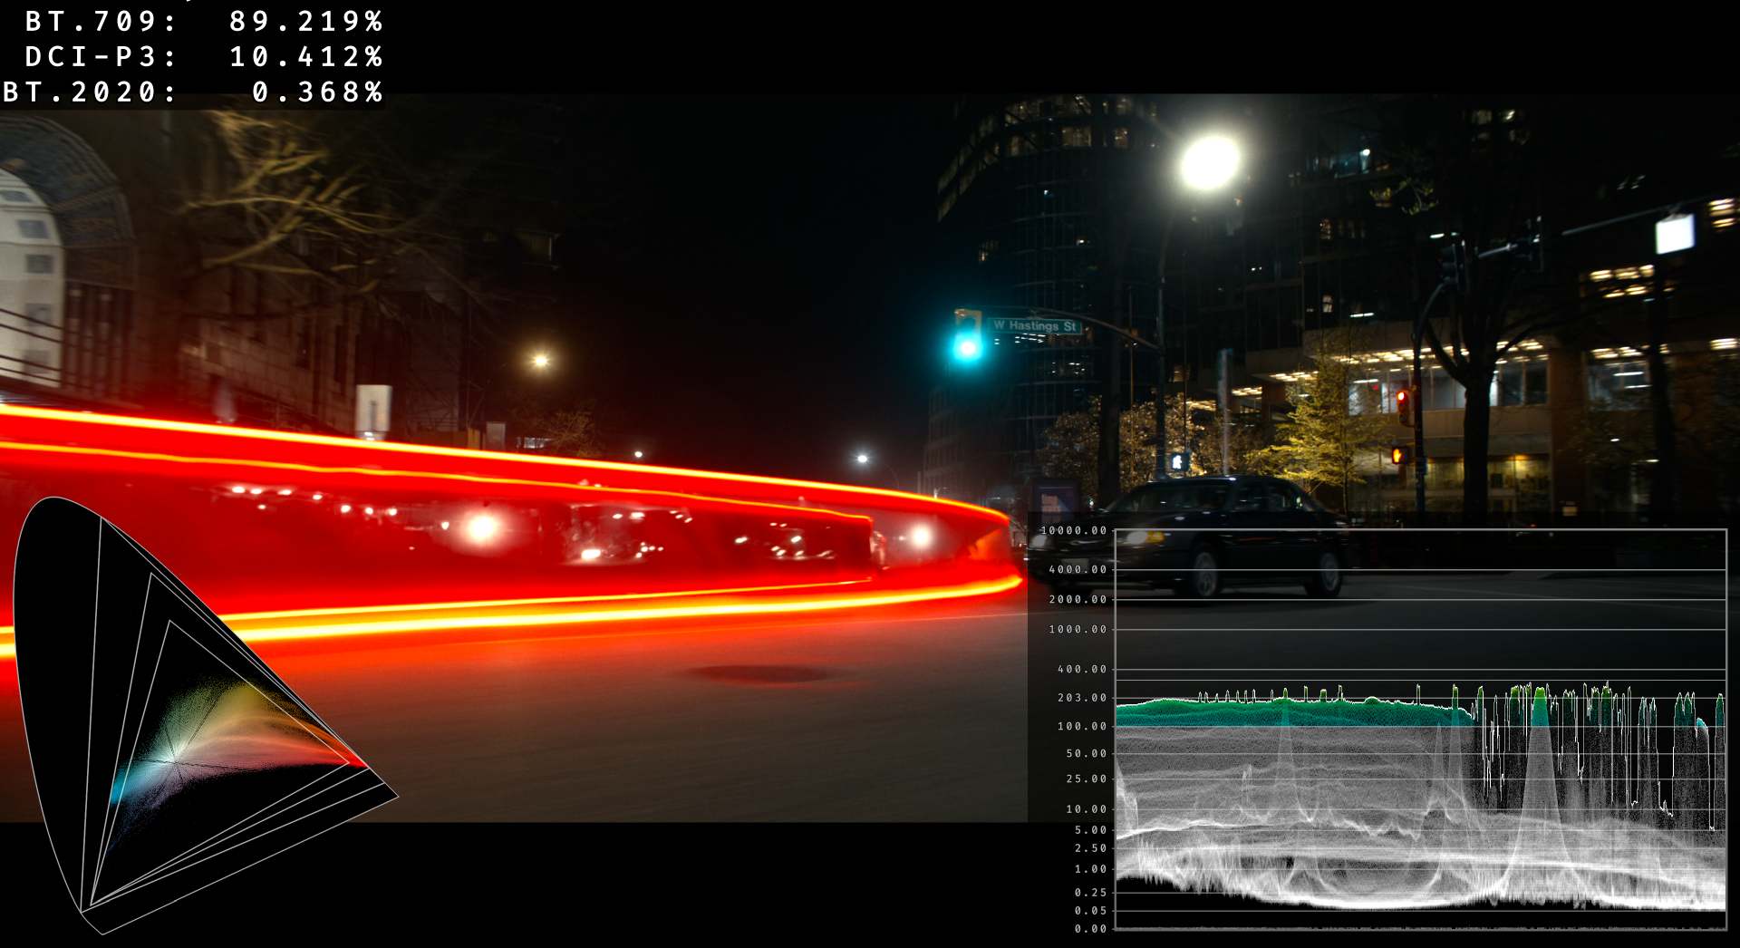Click the 100.00 waveform scale label
The width and height of the screenshot is (1740, 948).
coord(1081,726)
